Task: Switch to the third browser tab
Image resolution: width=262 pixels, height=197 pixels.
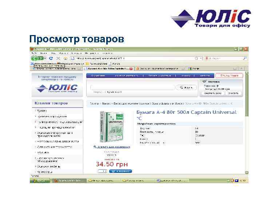Action: 160,69
